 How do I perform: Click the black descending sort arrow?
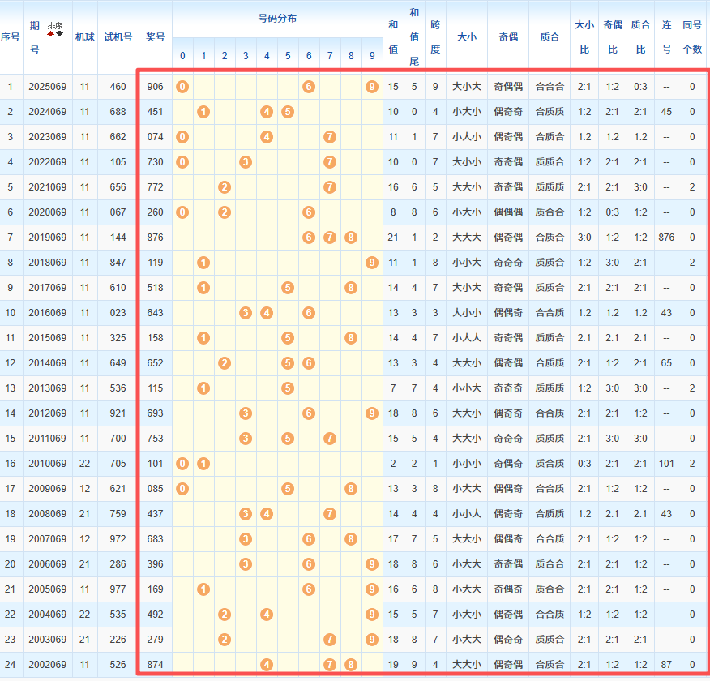click(59, 34)
